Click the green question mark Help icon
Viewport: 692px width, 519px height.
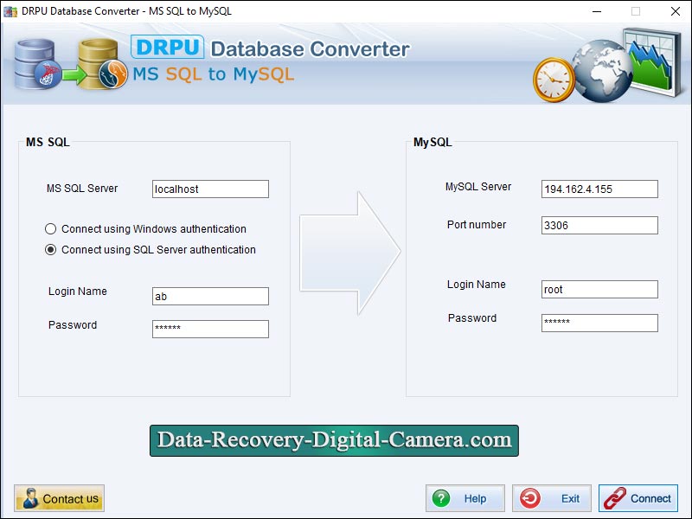pos(441,498)
